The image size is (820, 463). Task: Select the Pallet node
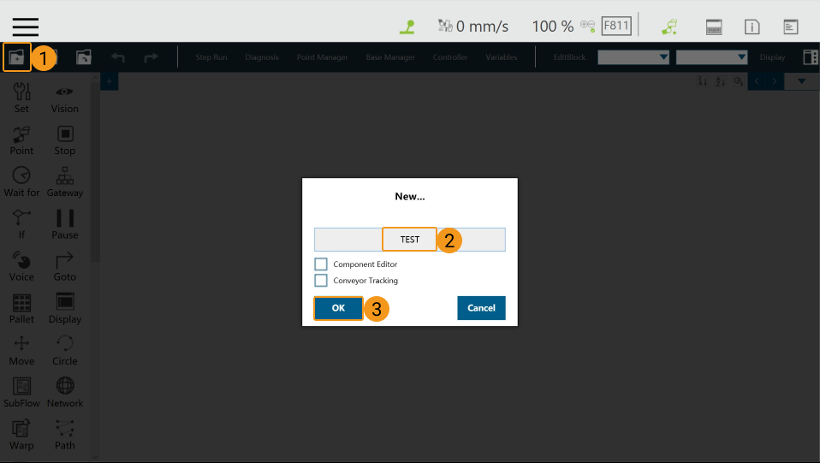[x=21, y=308]
